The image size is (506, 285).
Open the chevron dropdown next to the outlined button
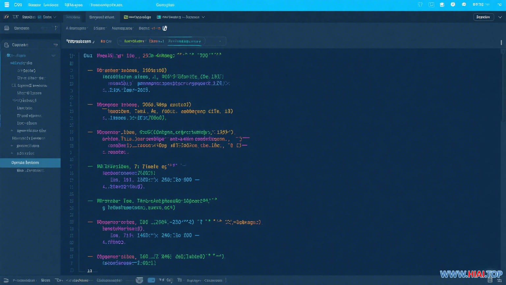[x=500, y=17]
